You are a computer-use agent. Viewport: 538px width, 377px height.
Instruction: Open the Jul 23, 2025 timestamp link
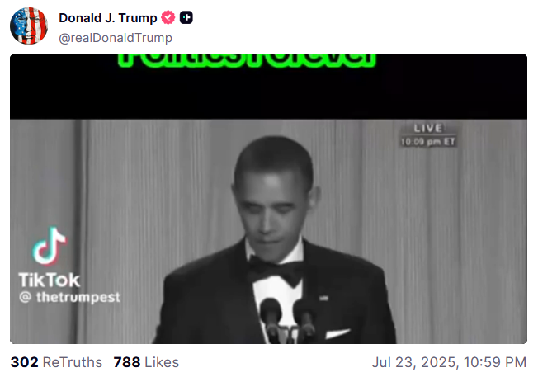click(449, 362)
